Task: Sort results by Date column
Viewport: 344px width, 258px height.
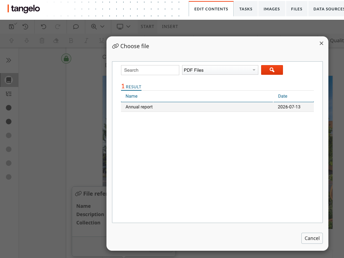Action: 283,96
